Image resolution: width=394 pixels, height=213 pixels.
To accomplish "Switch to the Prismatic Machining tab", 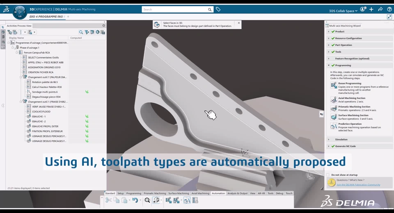I will tap(155, 193).
